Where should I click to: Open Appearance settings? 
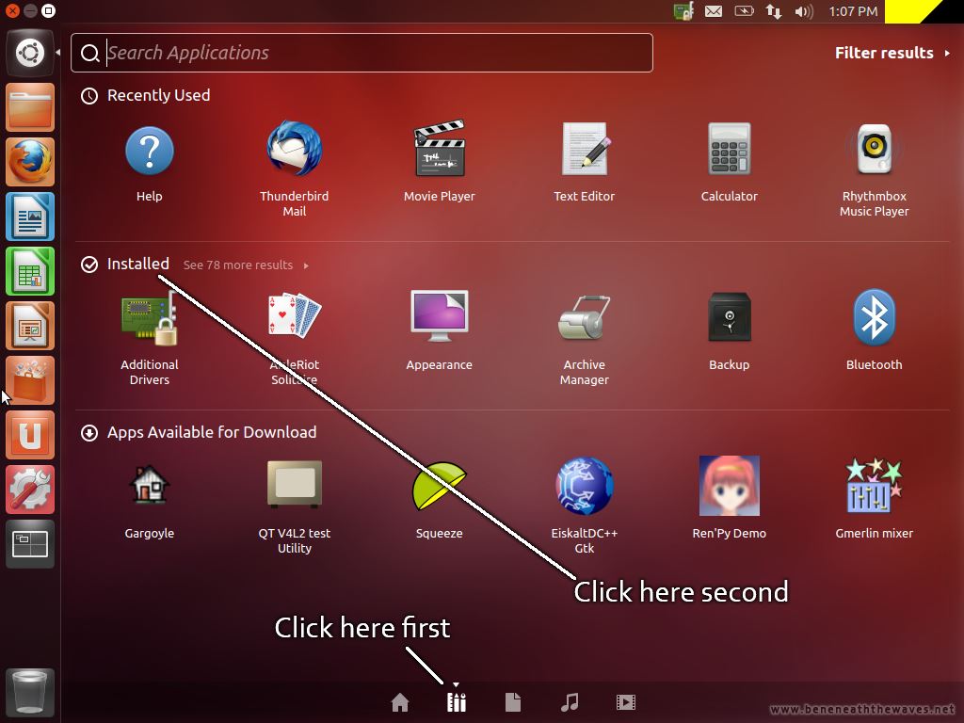click(439, 315)
